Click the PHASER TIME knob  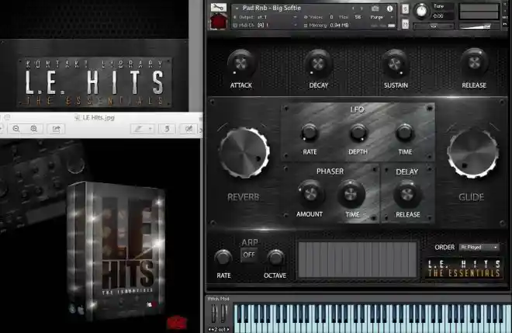(351, 194)
